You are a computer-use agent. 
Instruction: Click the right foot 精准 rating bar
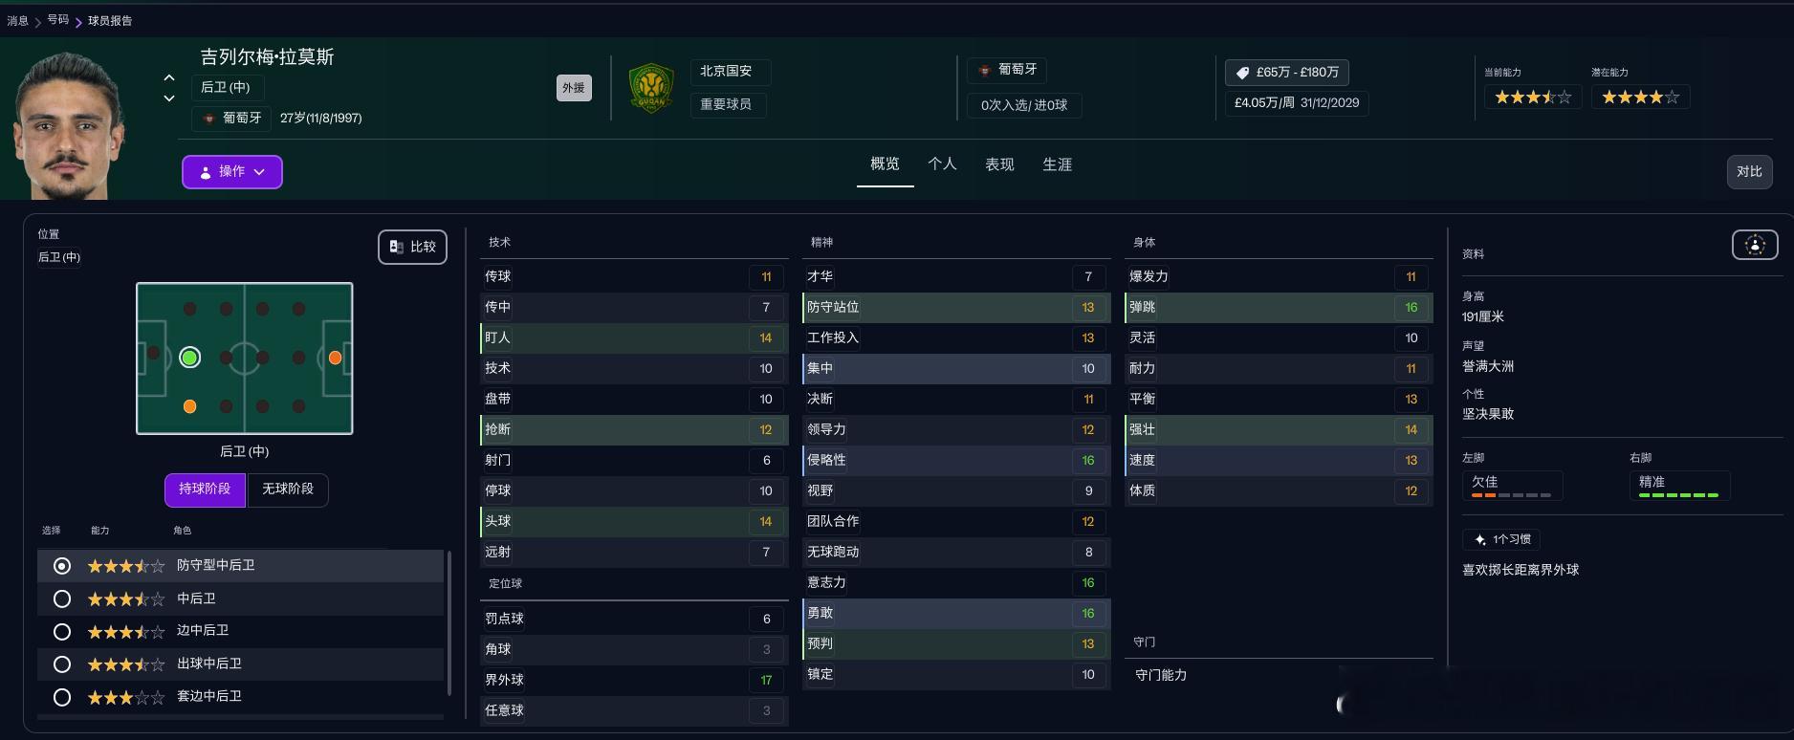(1678, 495)
